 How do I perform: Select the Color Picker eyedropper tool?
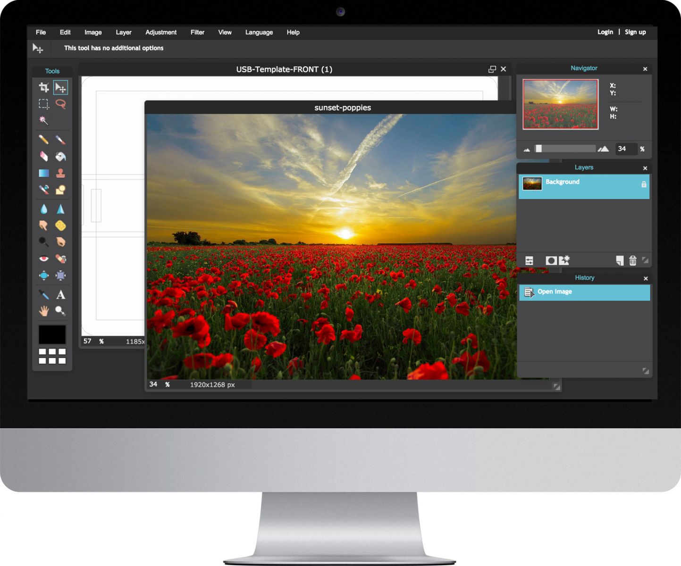click(44, 295)
